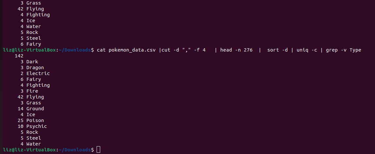Click the '14 Ground' output line
Viewport: 375px width, 154px height.
[x=31, y=109]
